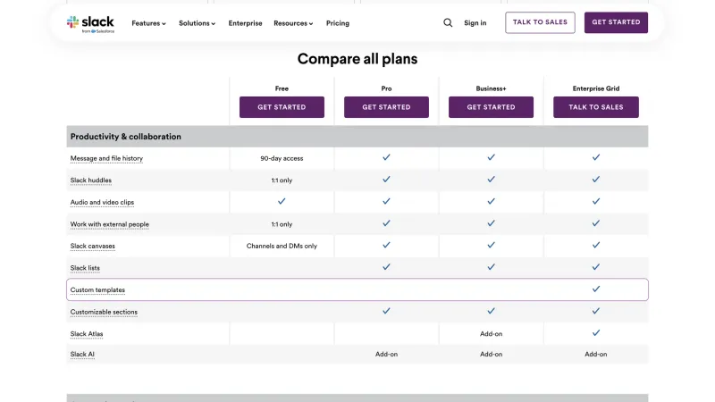This screenshot has width=715, height=402.
Task: Click the Sign in link
Action: tap(475, 23)
